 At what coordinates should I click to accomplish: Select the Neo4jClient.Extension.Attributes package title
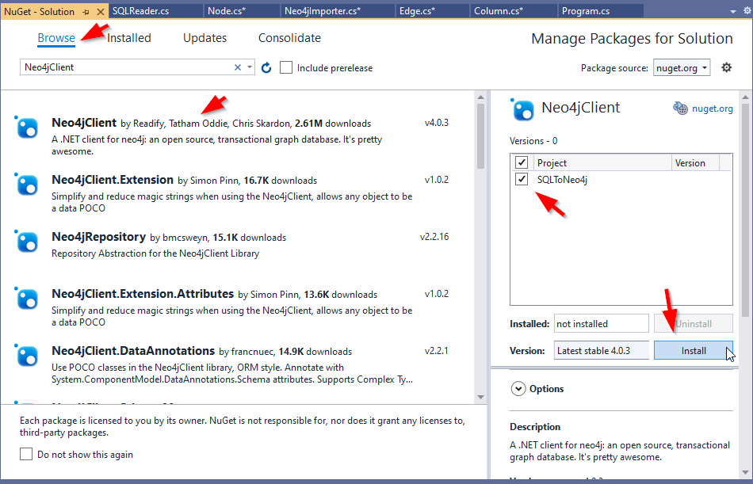coord(143,295)
